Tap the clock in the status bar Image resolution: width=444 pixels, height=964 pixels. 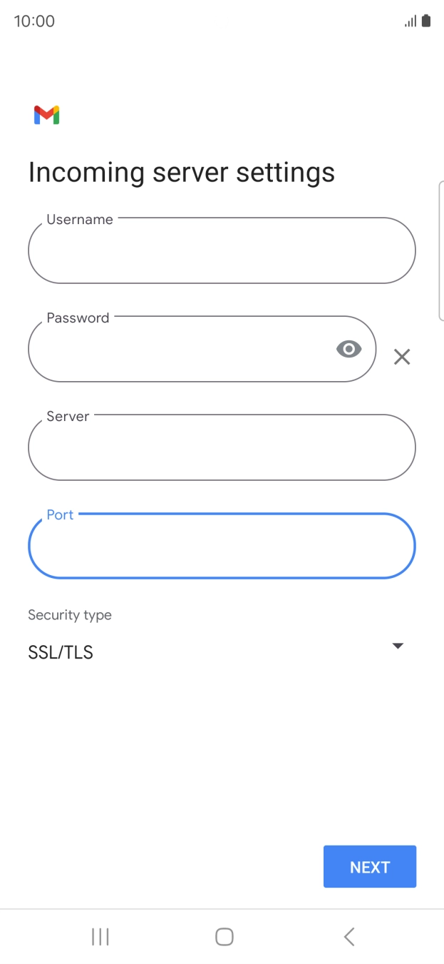[33, 21]
